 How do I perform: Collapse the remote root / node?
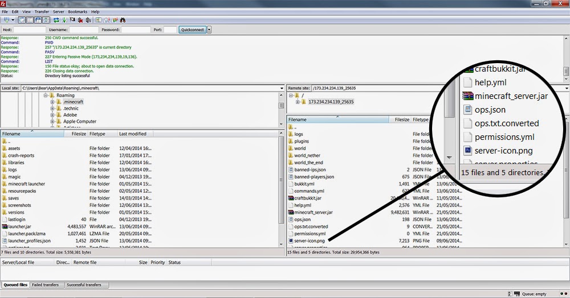click(291, 96)
